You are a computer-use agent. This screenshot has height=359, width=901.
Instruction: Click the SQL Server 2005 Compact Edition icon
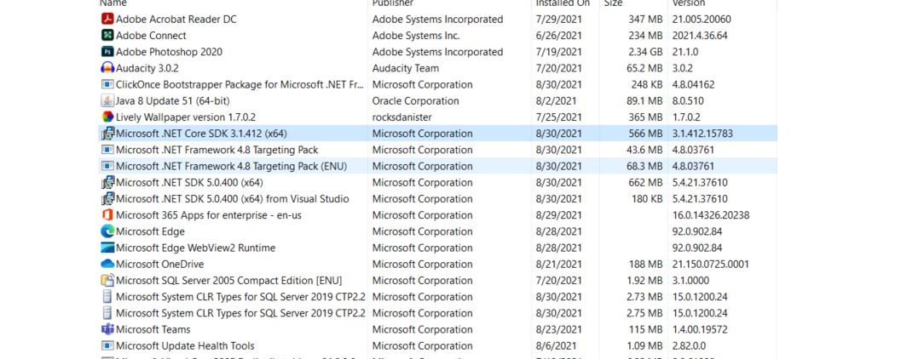point(107,281)
